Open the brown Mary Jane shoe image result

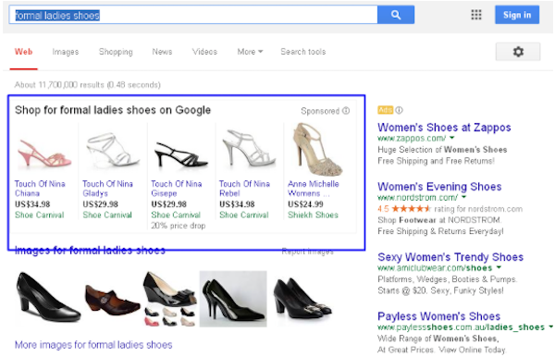tap(112, 300)
